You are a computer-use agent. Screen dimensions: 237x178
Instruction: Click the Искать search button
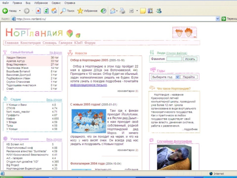click(190, 59)
